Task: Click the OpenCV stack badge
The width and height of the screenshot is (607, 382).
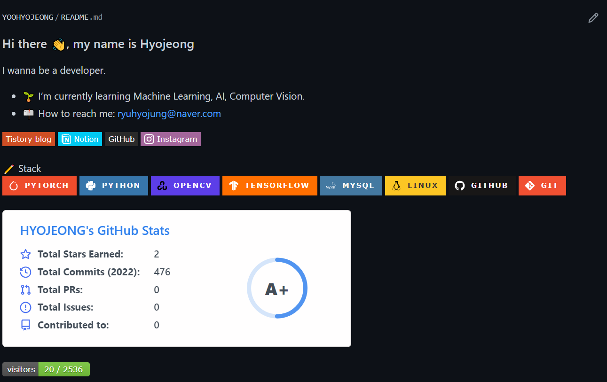Action: (x=185, y=186)
